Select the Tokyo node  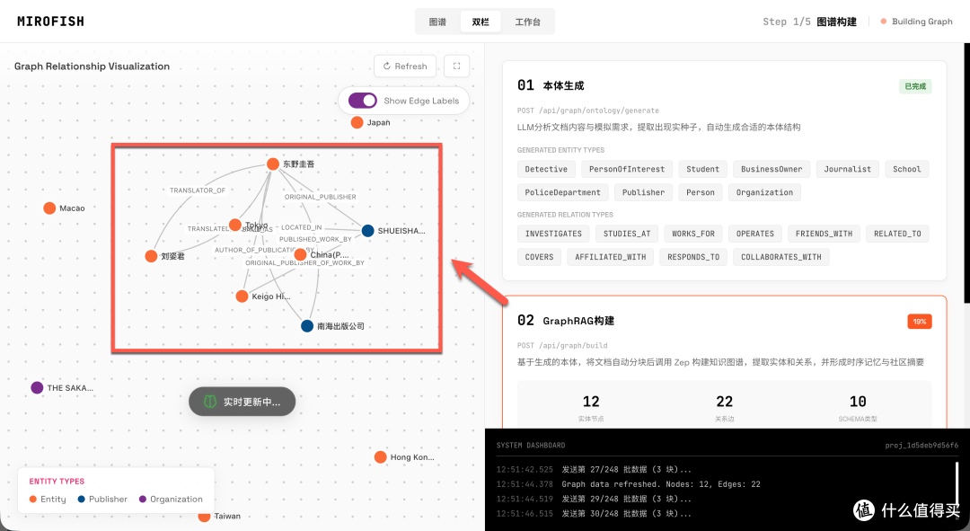[x=235, y=225]
